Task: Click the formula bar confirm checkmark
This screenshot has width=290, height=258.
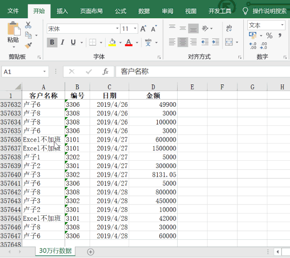Action: [x=89, y=71]
